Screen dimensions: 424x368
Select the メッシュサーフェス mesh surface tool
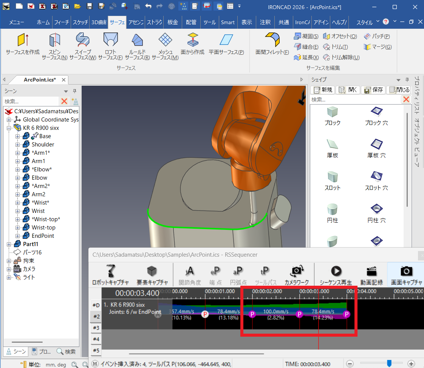[165, 46]
